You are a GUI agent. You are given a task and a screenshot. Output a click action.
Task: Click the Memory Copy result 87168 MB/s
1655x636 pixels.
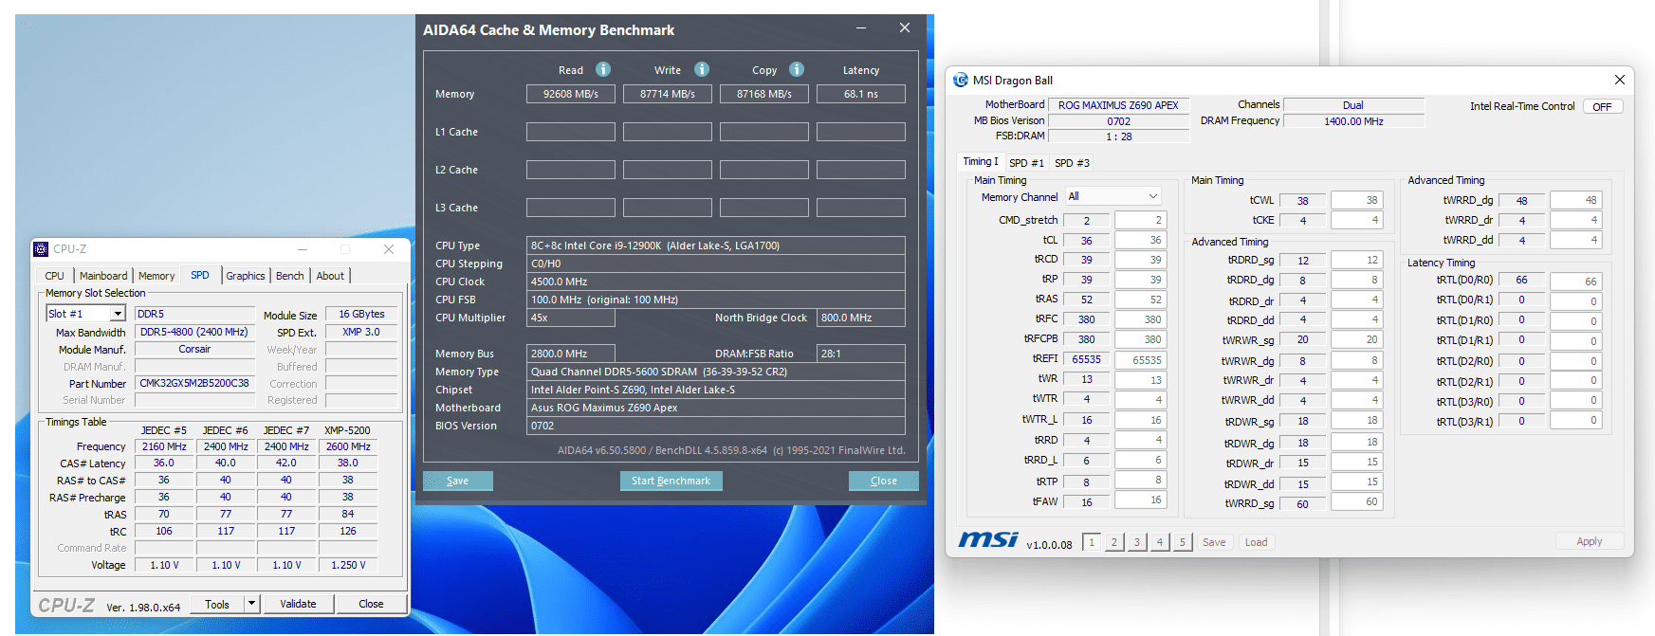tap(764, 94)
